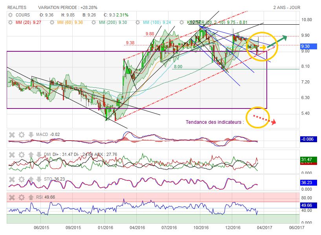The image size is (321, 235).
Task: Click the MM (60) 9.36 legend label
Action: tap(70, 22)
